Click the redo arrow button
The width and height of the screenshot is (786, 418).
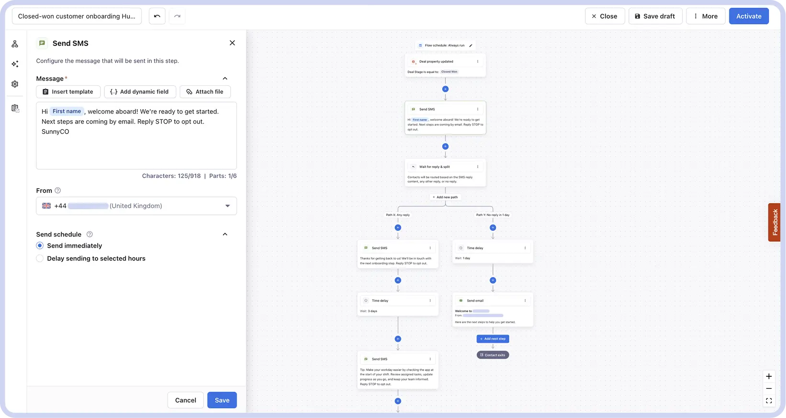tap(177, 16)
